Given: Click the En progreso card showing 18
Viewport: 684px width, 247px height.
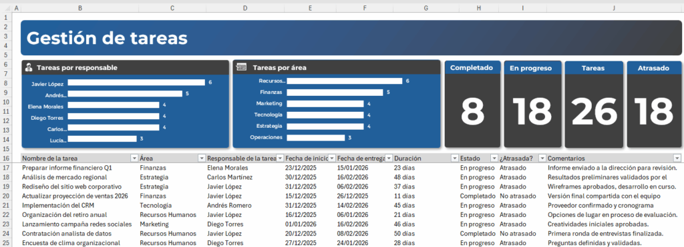Looking at the screenshot, I should 532,104.
